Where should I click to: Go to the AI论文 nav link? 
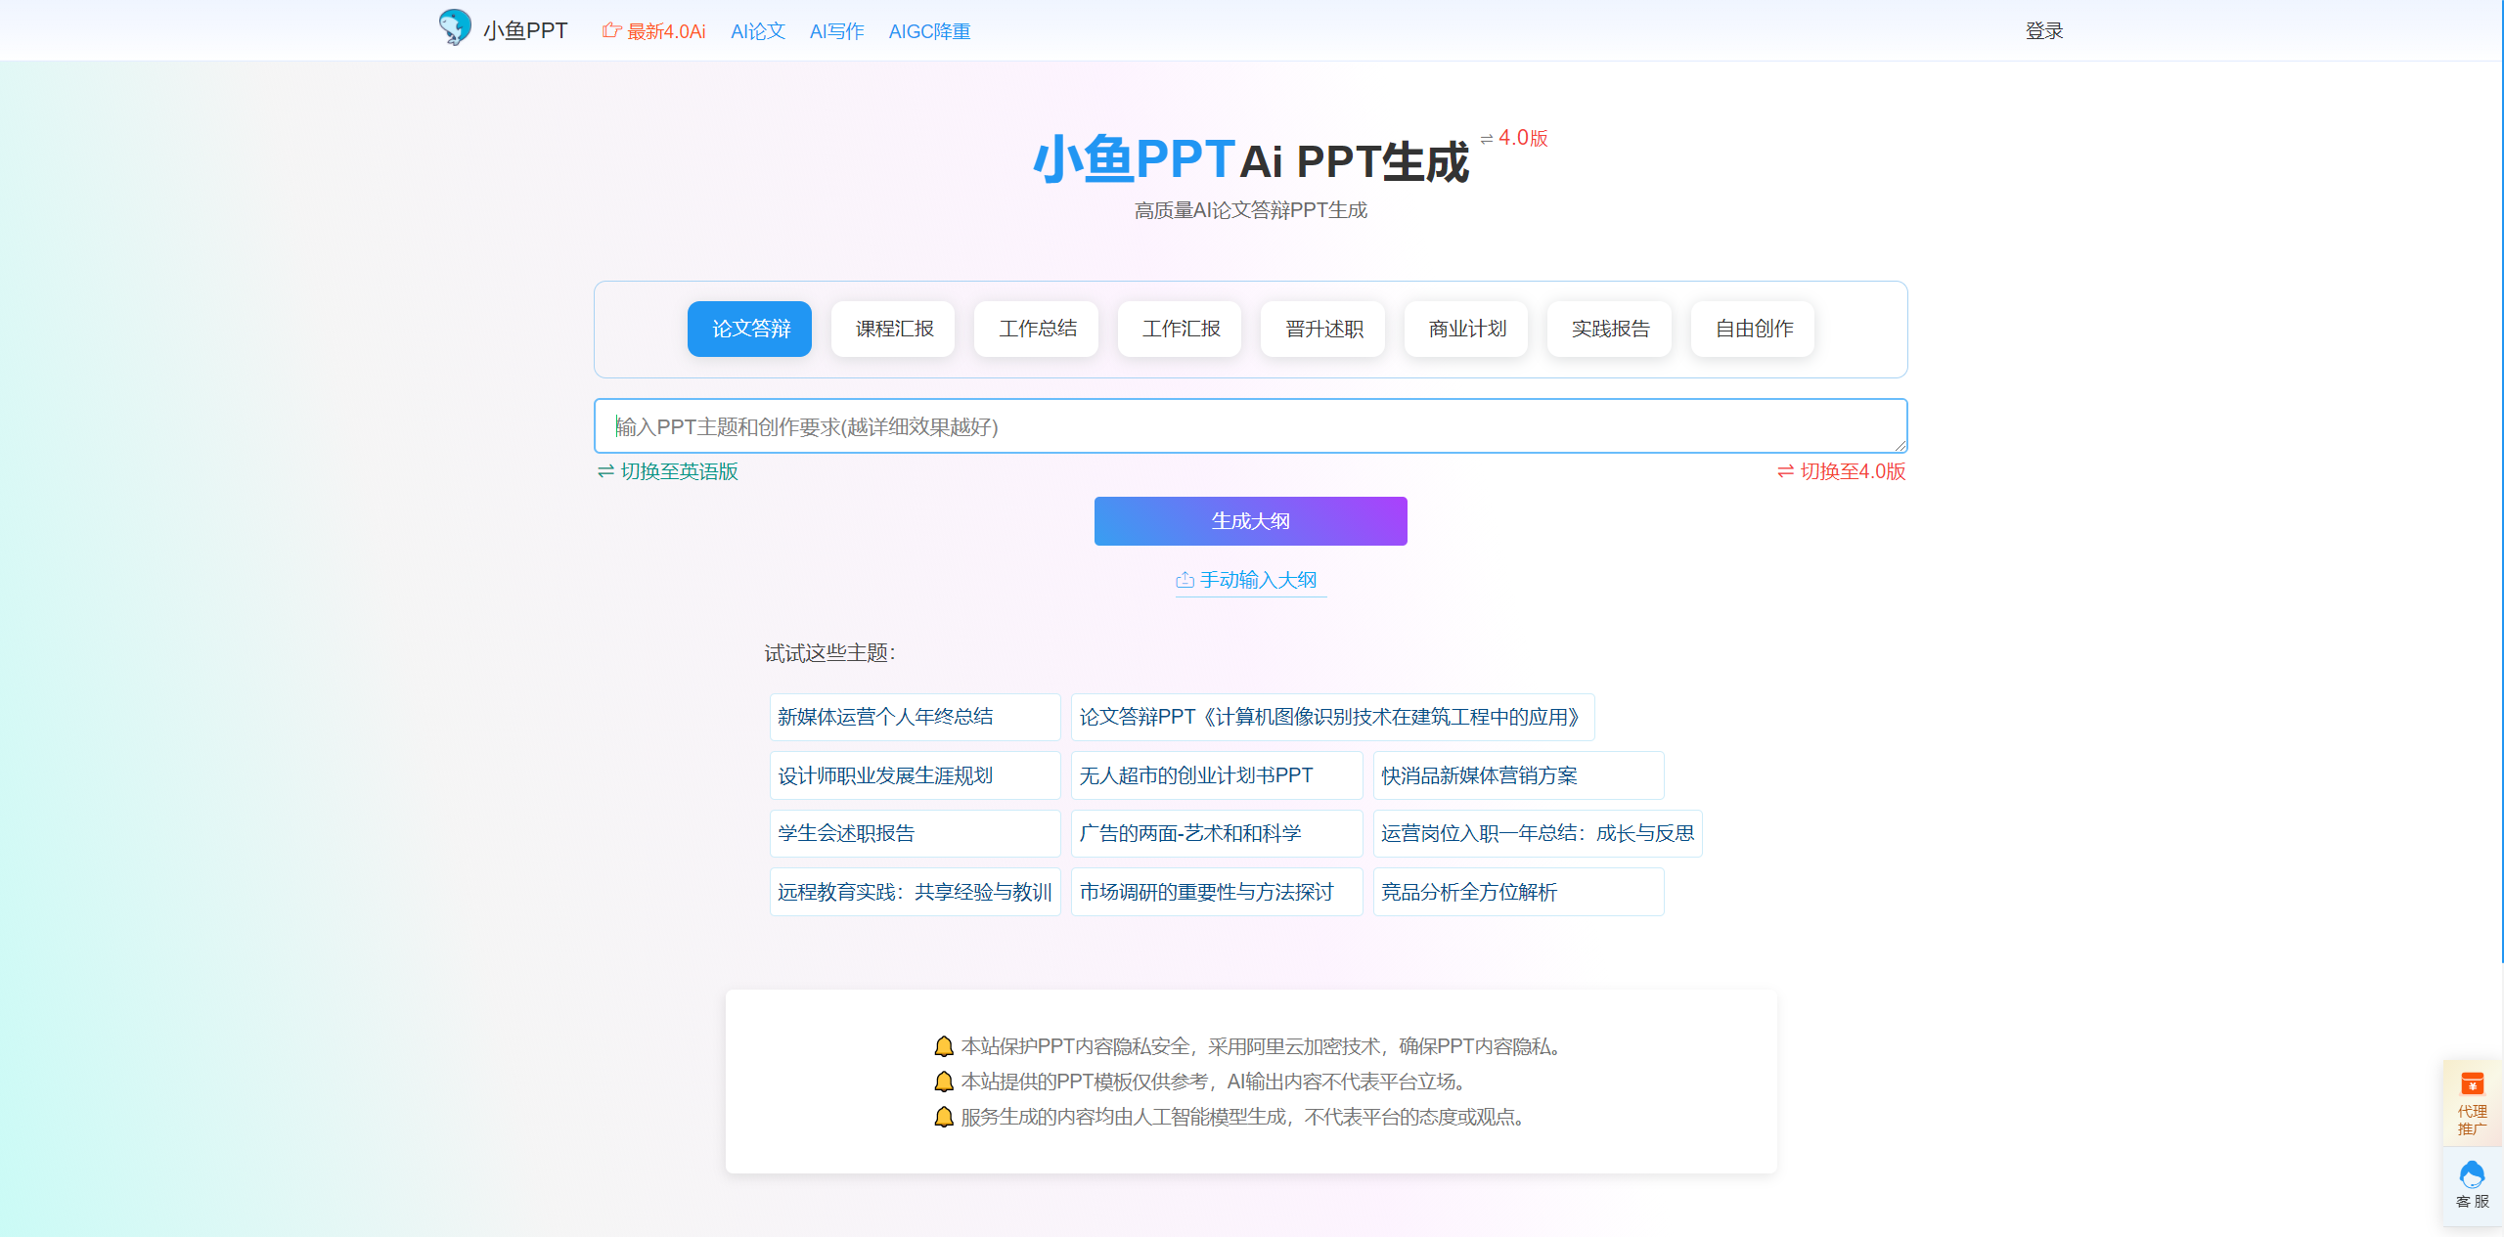coord(758,31)
